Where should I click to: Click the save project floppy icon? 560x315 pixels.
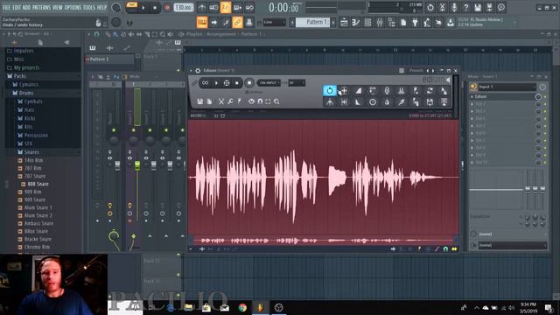[x=478, y=7]
